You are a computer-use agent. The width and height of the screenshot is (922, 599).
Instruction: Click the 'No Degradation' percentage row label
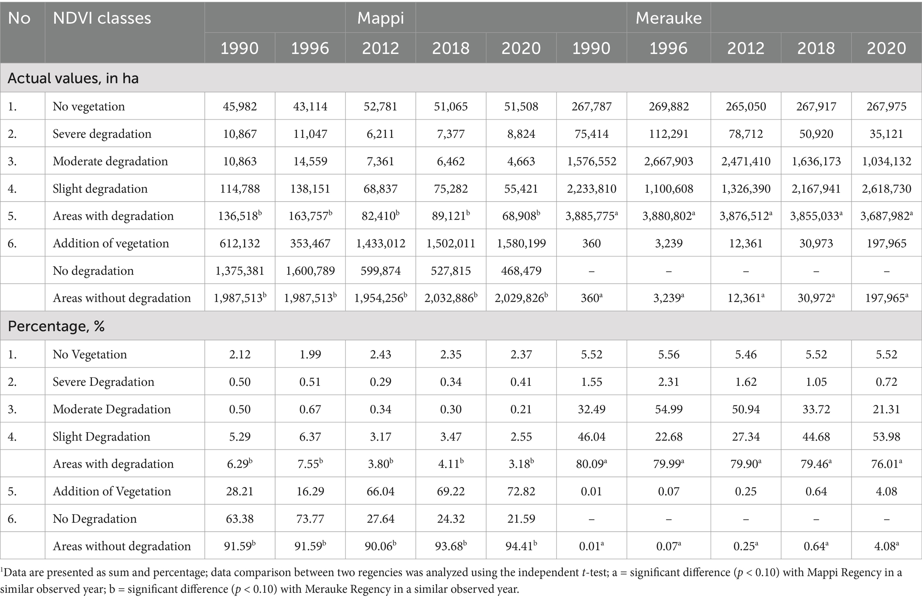tap(95, 519)
